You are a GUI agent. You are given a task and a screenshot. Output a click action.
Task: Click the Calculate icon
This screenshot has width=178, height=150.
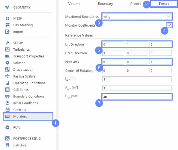[x=7, y=145]
